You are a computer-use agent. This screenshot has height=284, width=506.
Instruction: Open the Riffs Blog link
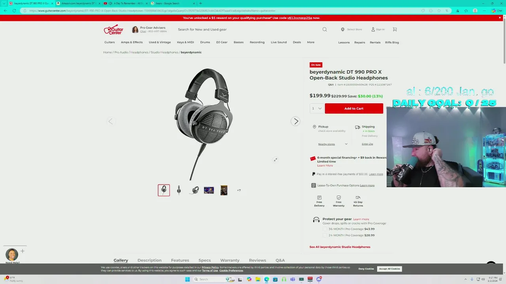pyautogui.click(x=392, y=42)
